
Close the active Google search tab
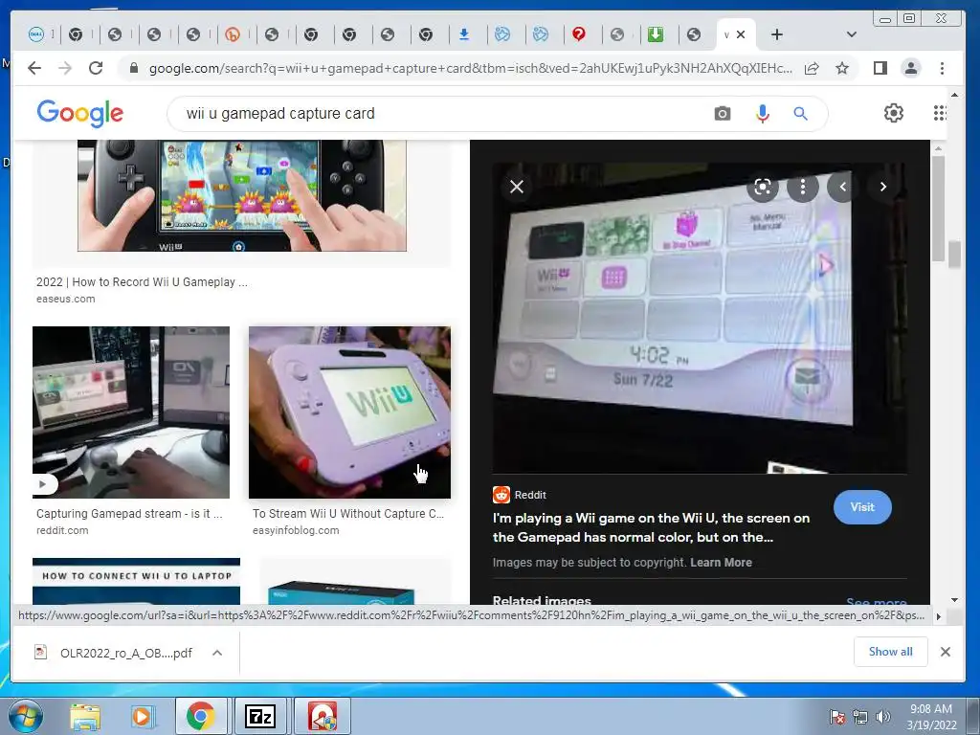pos(741,34)
